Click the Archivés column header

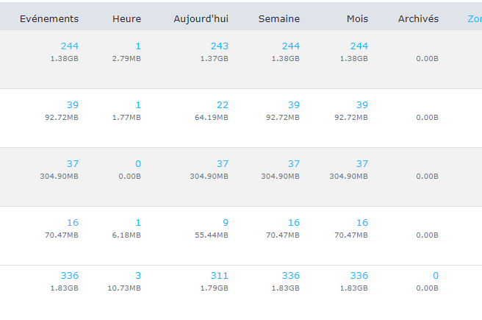(417, 18)
